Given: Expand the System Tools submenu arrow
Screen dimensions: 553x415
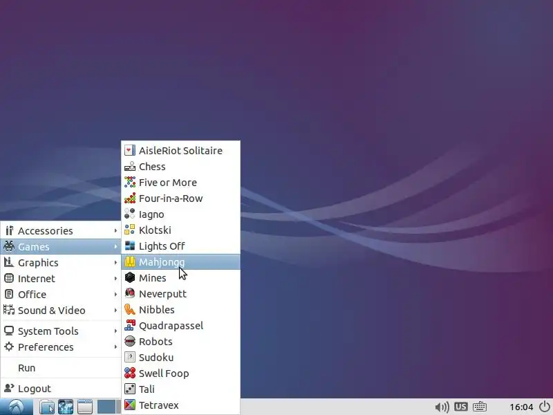Looking at the screenshot, I should pyautogui.click(x=115, y=331).
